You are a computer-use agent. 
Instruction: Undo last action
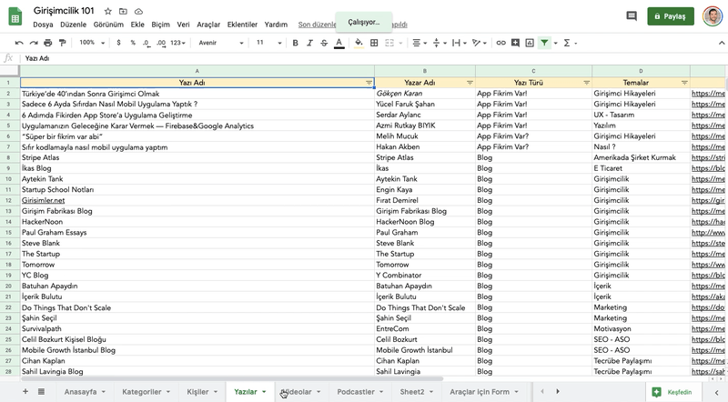(19, 43)
